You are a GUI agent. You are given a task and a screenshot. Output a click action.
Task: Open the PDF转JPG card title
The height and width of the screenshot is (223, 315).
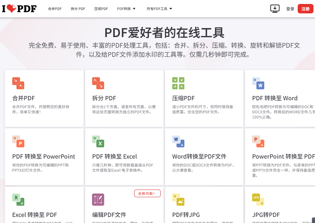coord(186,215)
